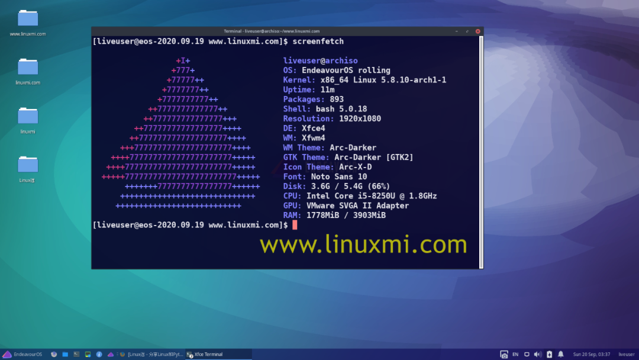Screen dimensions: 639x360
Task: Click 'EndeavourOS rolling' OS value
Action: click(346, 70)
